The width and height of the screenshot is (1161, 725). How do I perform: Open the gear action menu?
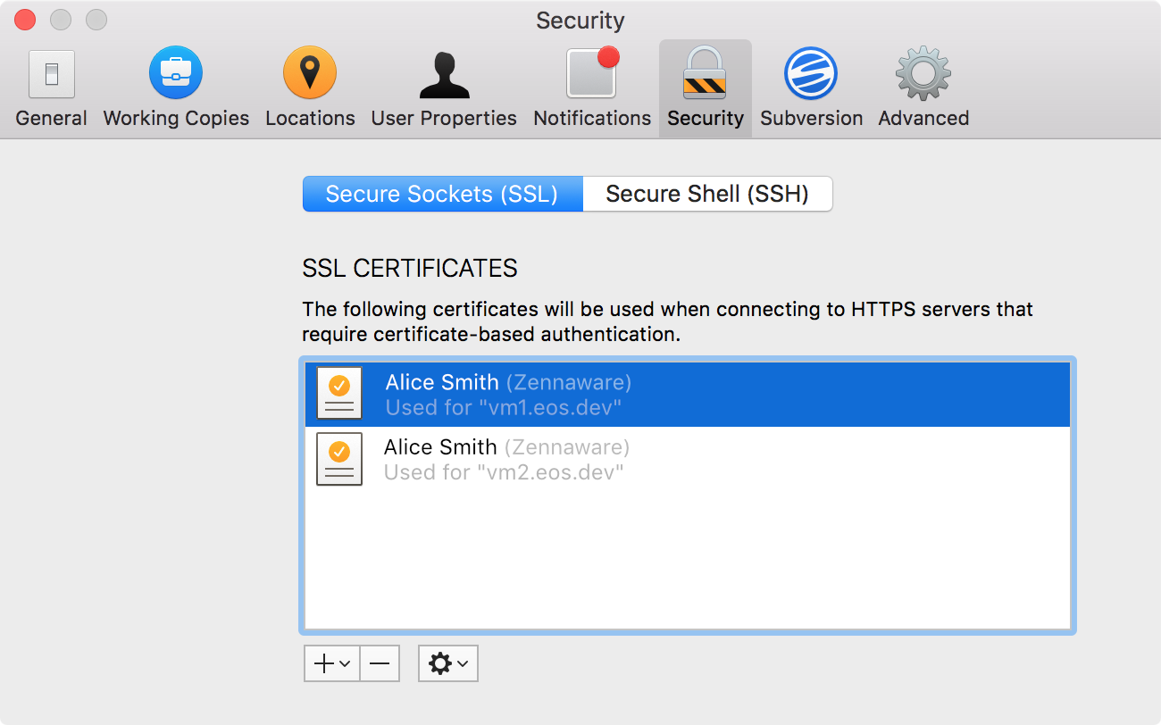(447, 662)
